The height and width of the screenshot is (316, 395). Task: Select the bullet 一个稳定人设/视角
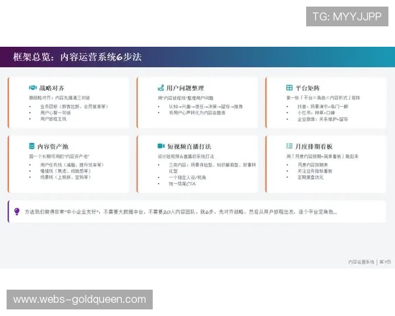(x=188, y=178)
